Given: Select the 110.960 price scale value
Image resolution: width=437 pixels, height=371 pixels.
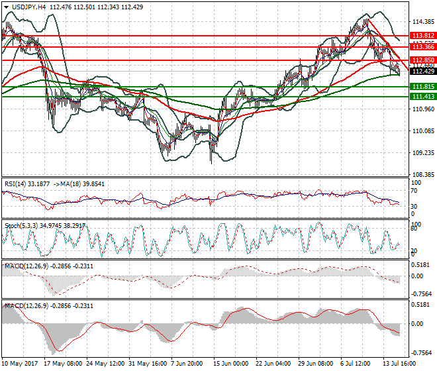Looking at the screenshot, I should (423, 109).
